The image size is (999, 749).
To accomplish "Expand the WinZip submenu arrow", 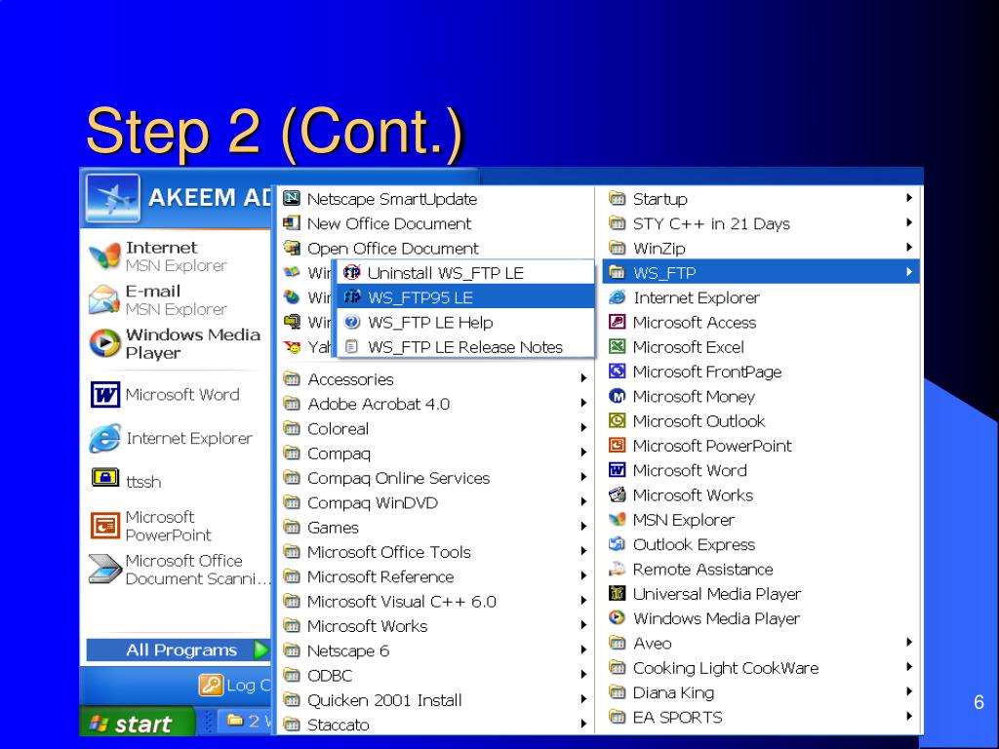I will click(x=909, y=247).
